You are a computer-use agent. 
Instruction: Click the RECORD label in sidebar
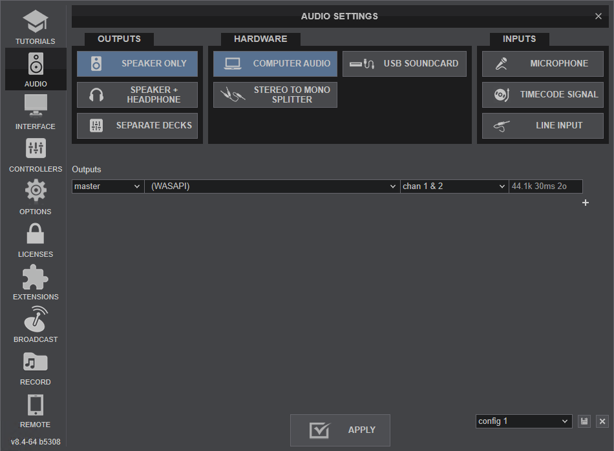(x=36, y=382)
